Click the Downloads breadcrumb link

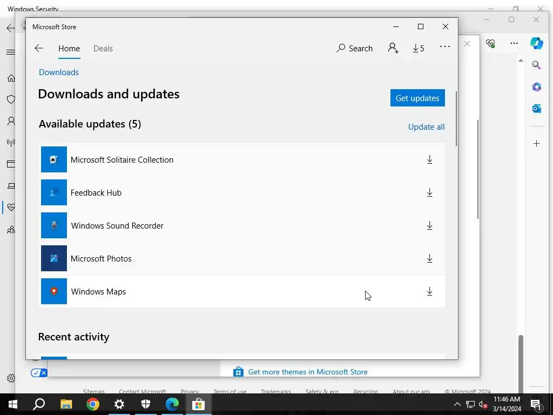58,72
